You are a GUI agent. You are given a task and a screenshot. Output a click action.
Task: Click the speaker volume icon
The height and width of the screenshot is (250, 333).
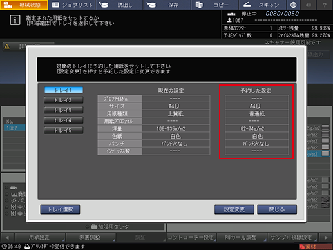309,5
